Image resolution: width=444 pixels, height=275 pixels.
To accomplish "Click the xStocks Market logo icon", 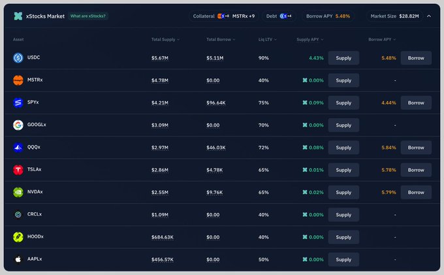I will point(18,16).
